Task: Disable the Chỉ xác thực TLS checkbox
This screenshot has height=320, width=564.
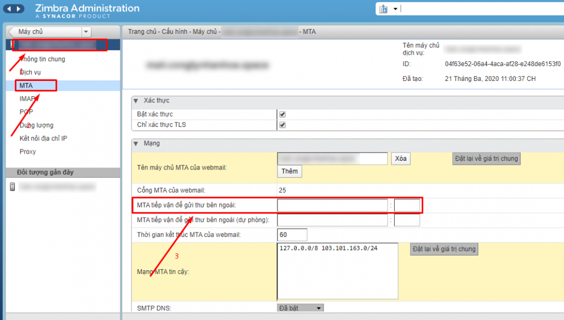Action: [281, 125]
